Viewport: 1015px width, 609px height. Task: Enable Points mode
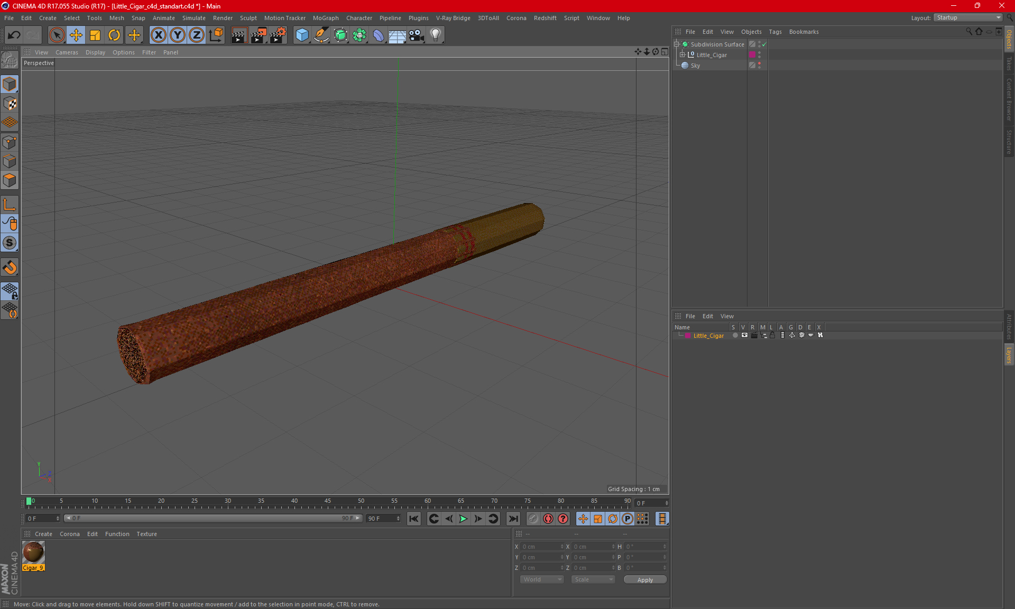[10, 142]
